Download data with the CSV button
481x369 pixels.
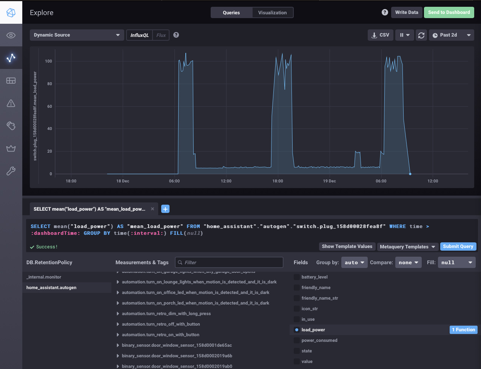point(381,35)
